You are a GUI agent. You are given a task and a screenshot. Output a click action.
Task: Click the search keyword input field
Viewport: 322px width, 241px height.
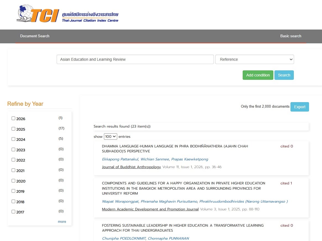point(135,59)
